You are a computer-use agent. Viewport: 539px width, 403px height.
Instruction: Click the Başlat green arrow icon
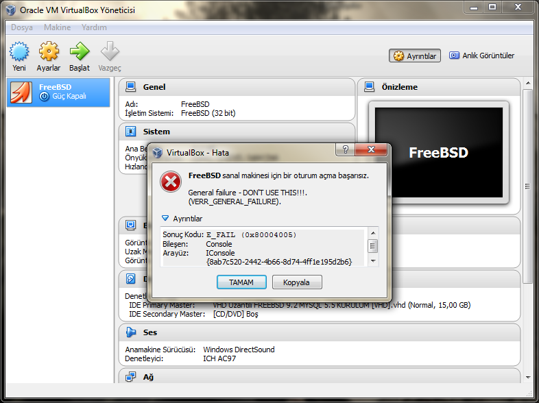click(80, 51)
